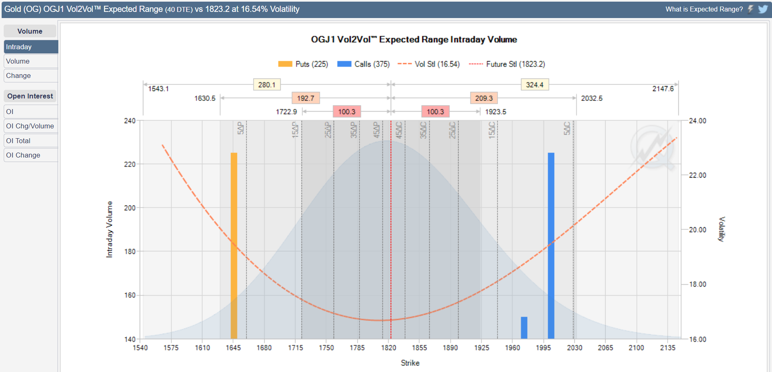Click the 1820 strike tick label

click(389, 348)
